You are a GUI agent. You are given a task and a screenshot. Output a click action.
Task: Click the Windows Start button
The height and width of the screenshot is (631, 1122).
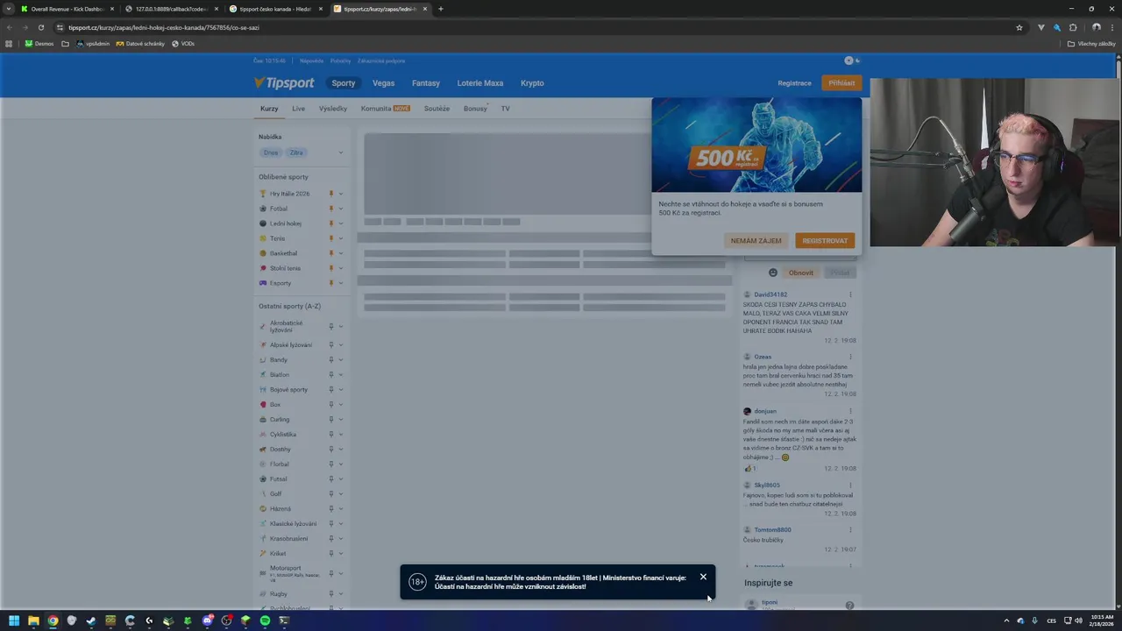14,620
